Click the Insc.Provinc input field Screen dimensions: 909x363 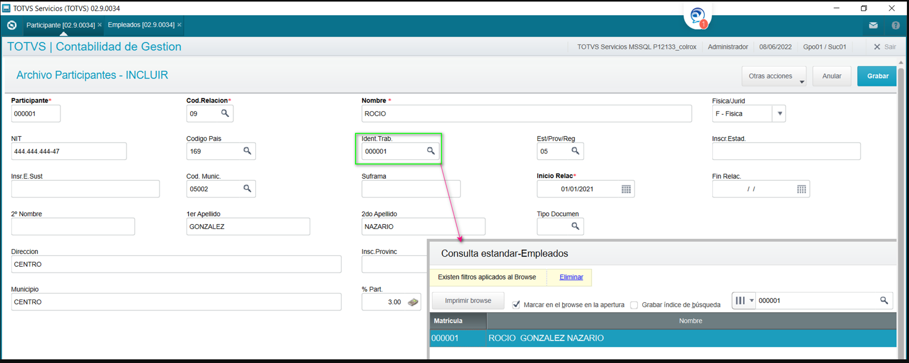tap(394, 265)
